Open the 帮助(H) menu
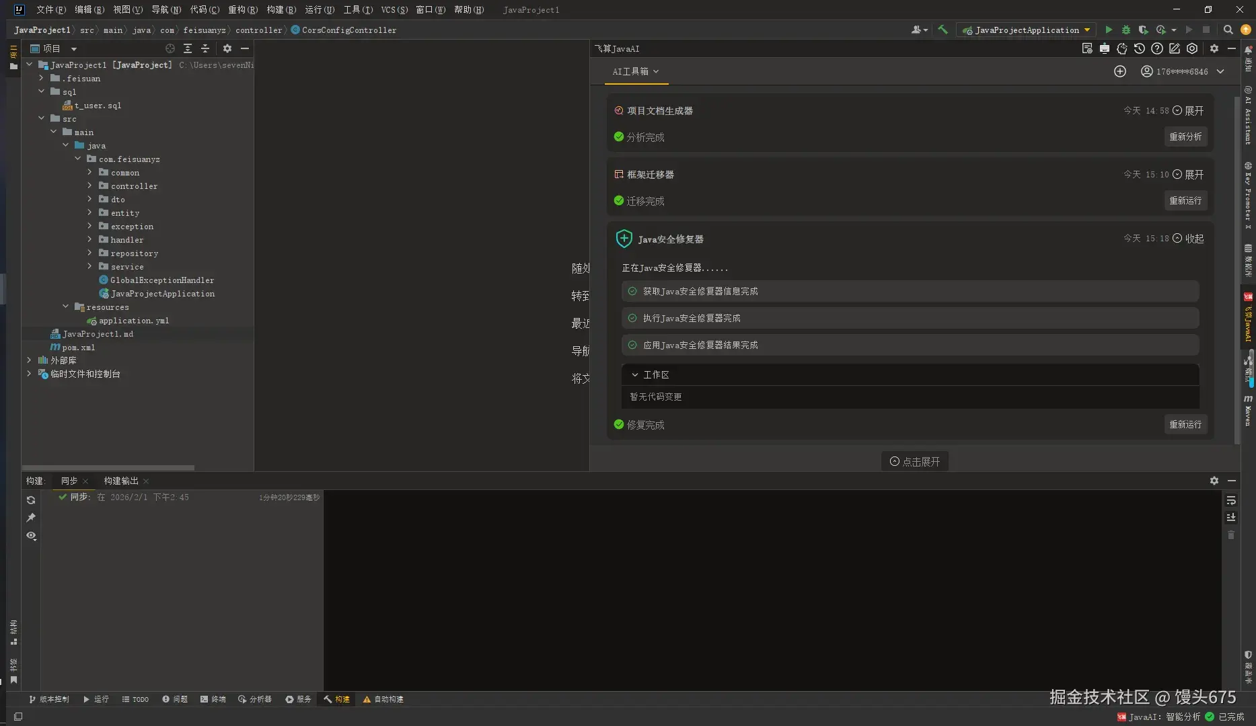Image resolution: width=1256 pixels, height=726 pixels. (469, 9)
